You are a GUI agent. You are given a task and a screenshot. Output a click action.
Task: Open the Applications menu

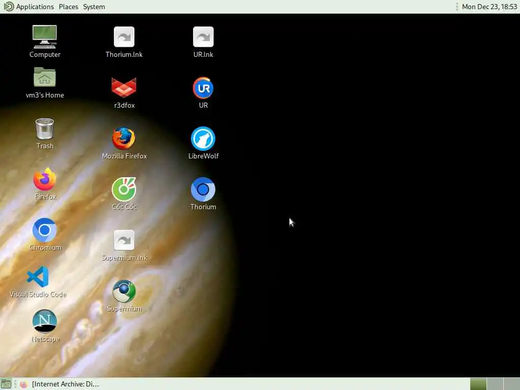pos(35,7)
